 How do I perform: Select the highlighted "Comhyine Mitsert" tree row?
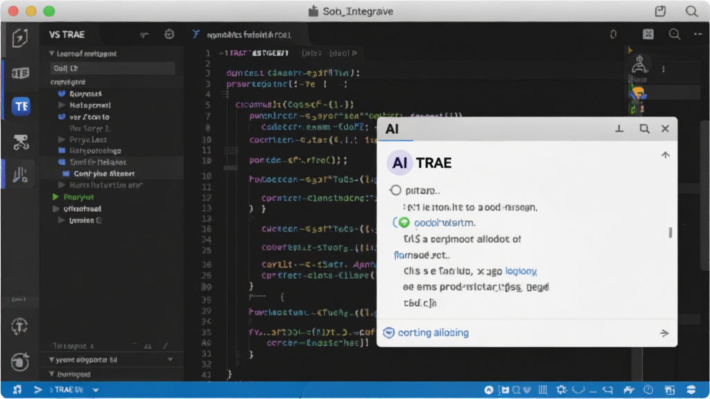tap(112, 174)
